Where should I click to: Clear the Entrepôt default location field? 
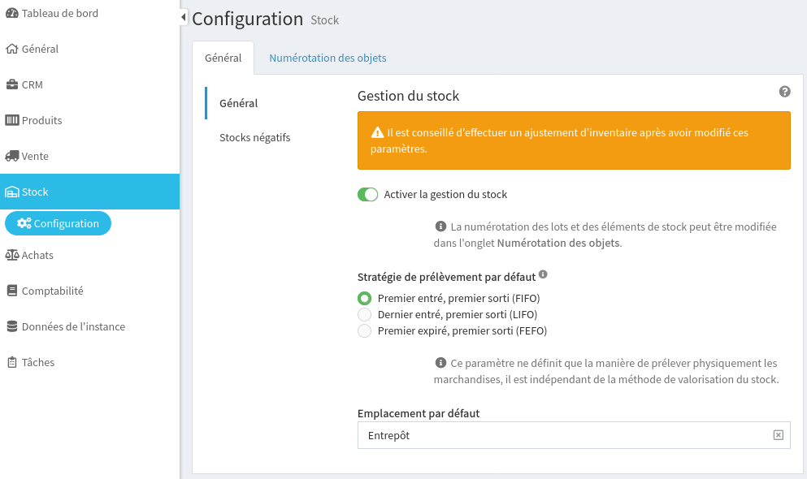(778, 435)
